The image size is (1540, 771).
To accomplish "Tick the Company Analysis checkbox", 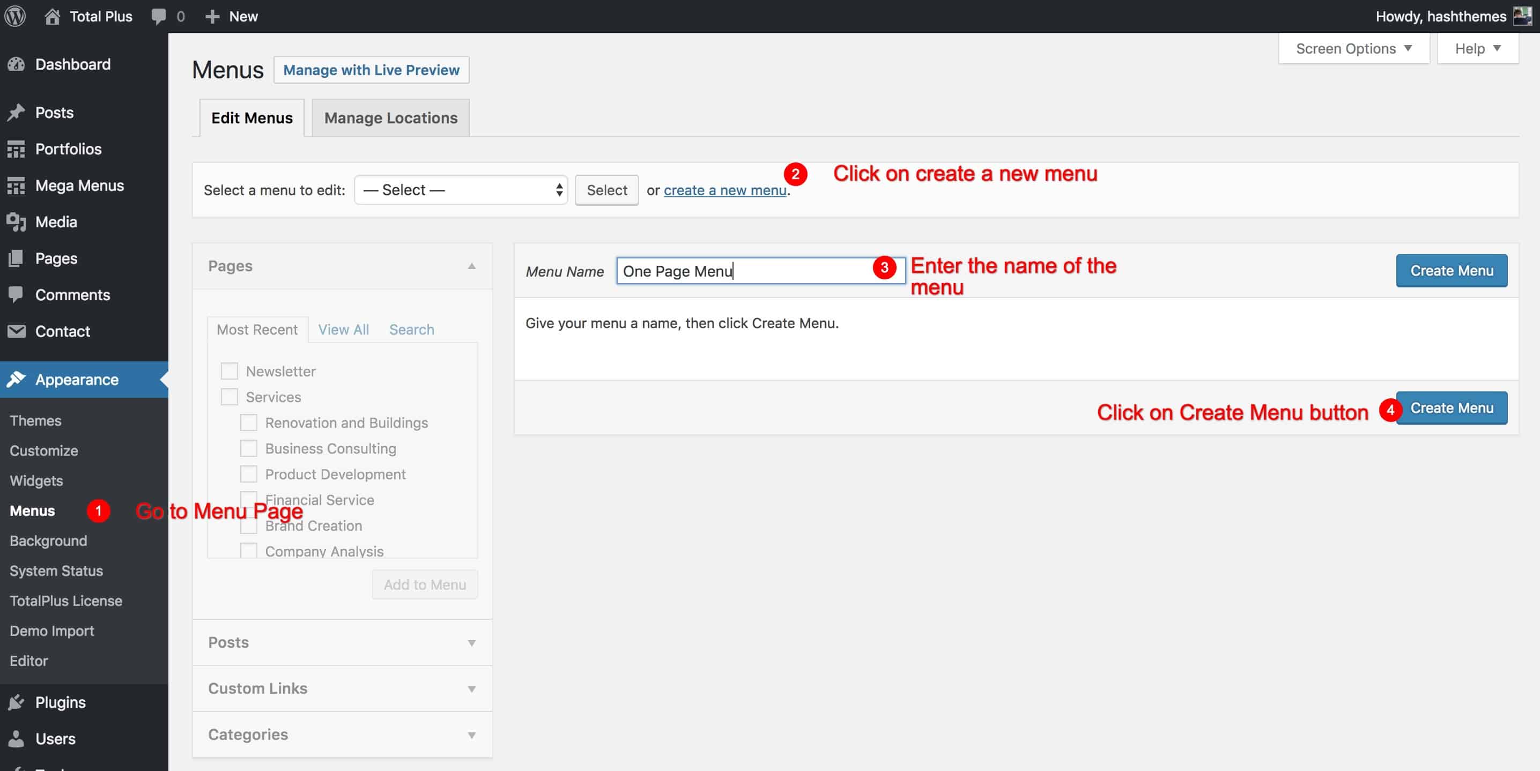I will 249,550.
